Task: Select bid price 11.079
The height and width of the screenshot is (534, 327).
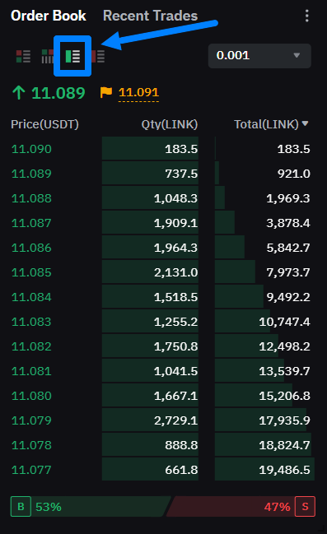Action: click(31, 420)
